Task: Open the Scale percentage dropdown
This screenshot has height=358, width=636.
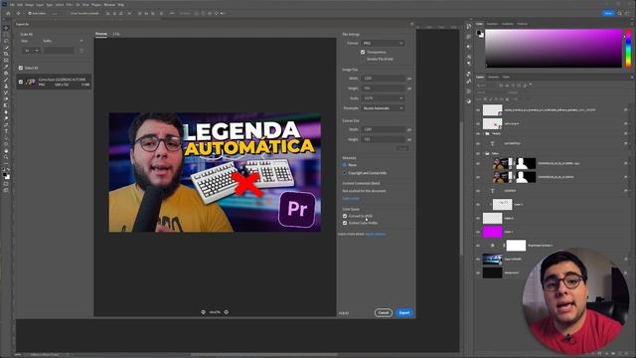Action: tap(383, 98)
